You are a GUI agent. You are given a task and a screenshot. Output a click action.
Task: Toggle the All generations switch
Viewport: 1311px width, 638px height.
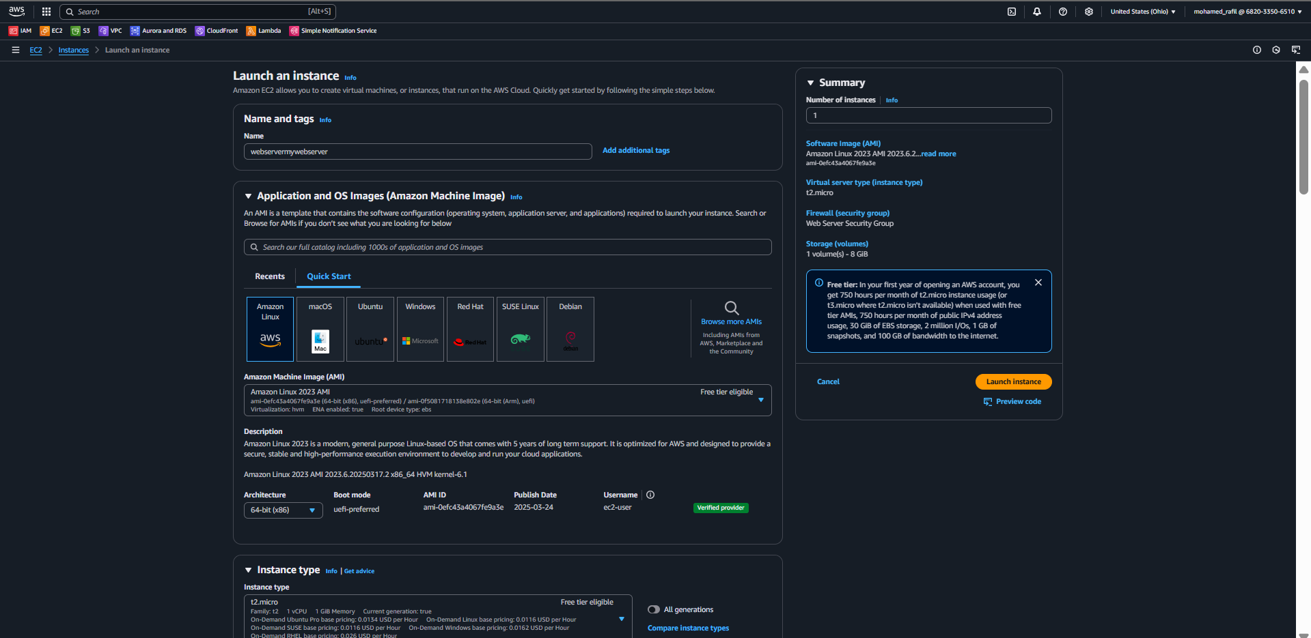(x=654, y=609)
